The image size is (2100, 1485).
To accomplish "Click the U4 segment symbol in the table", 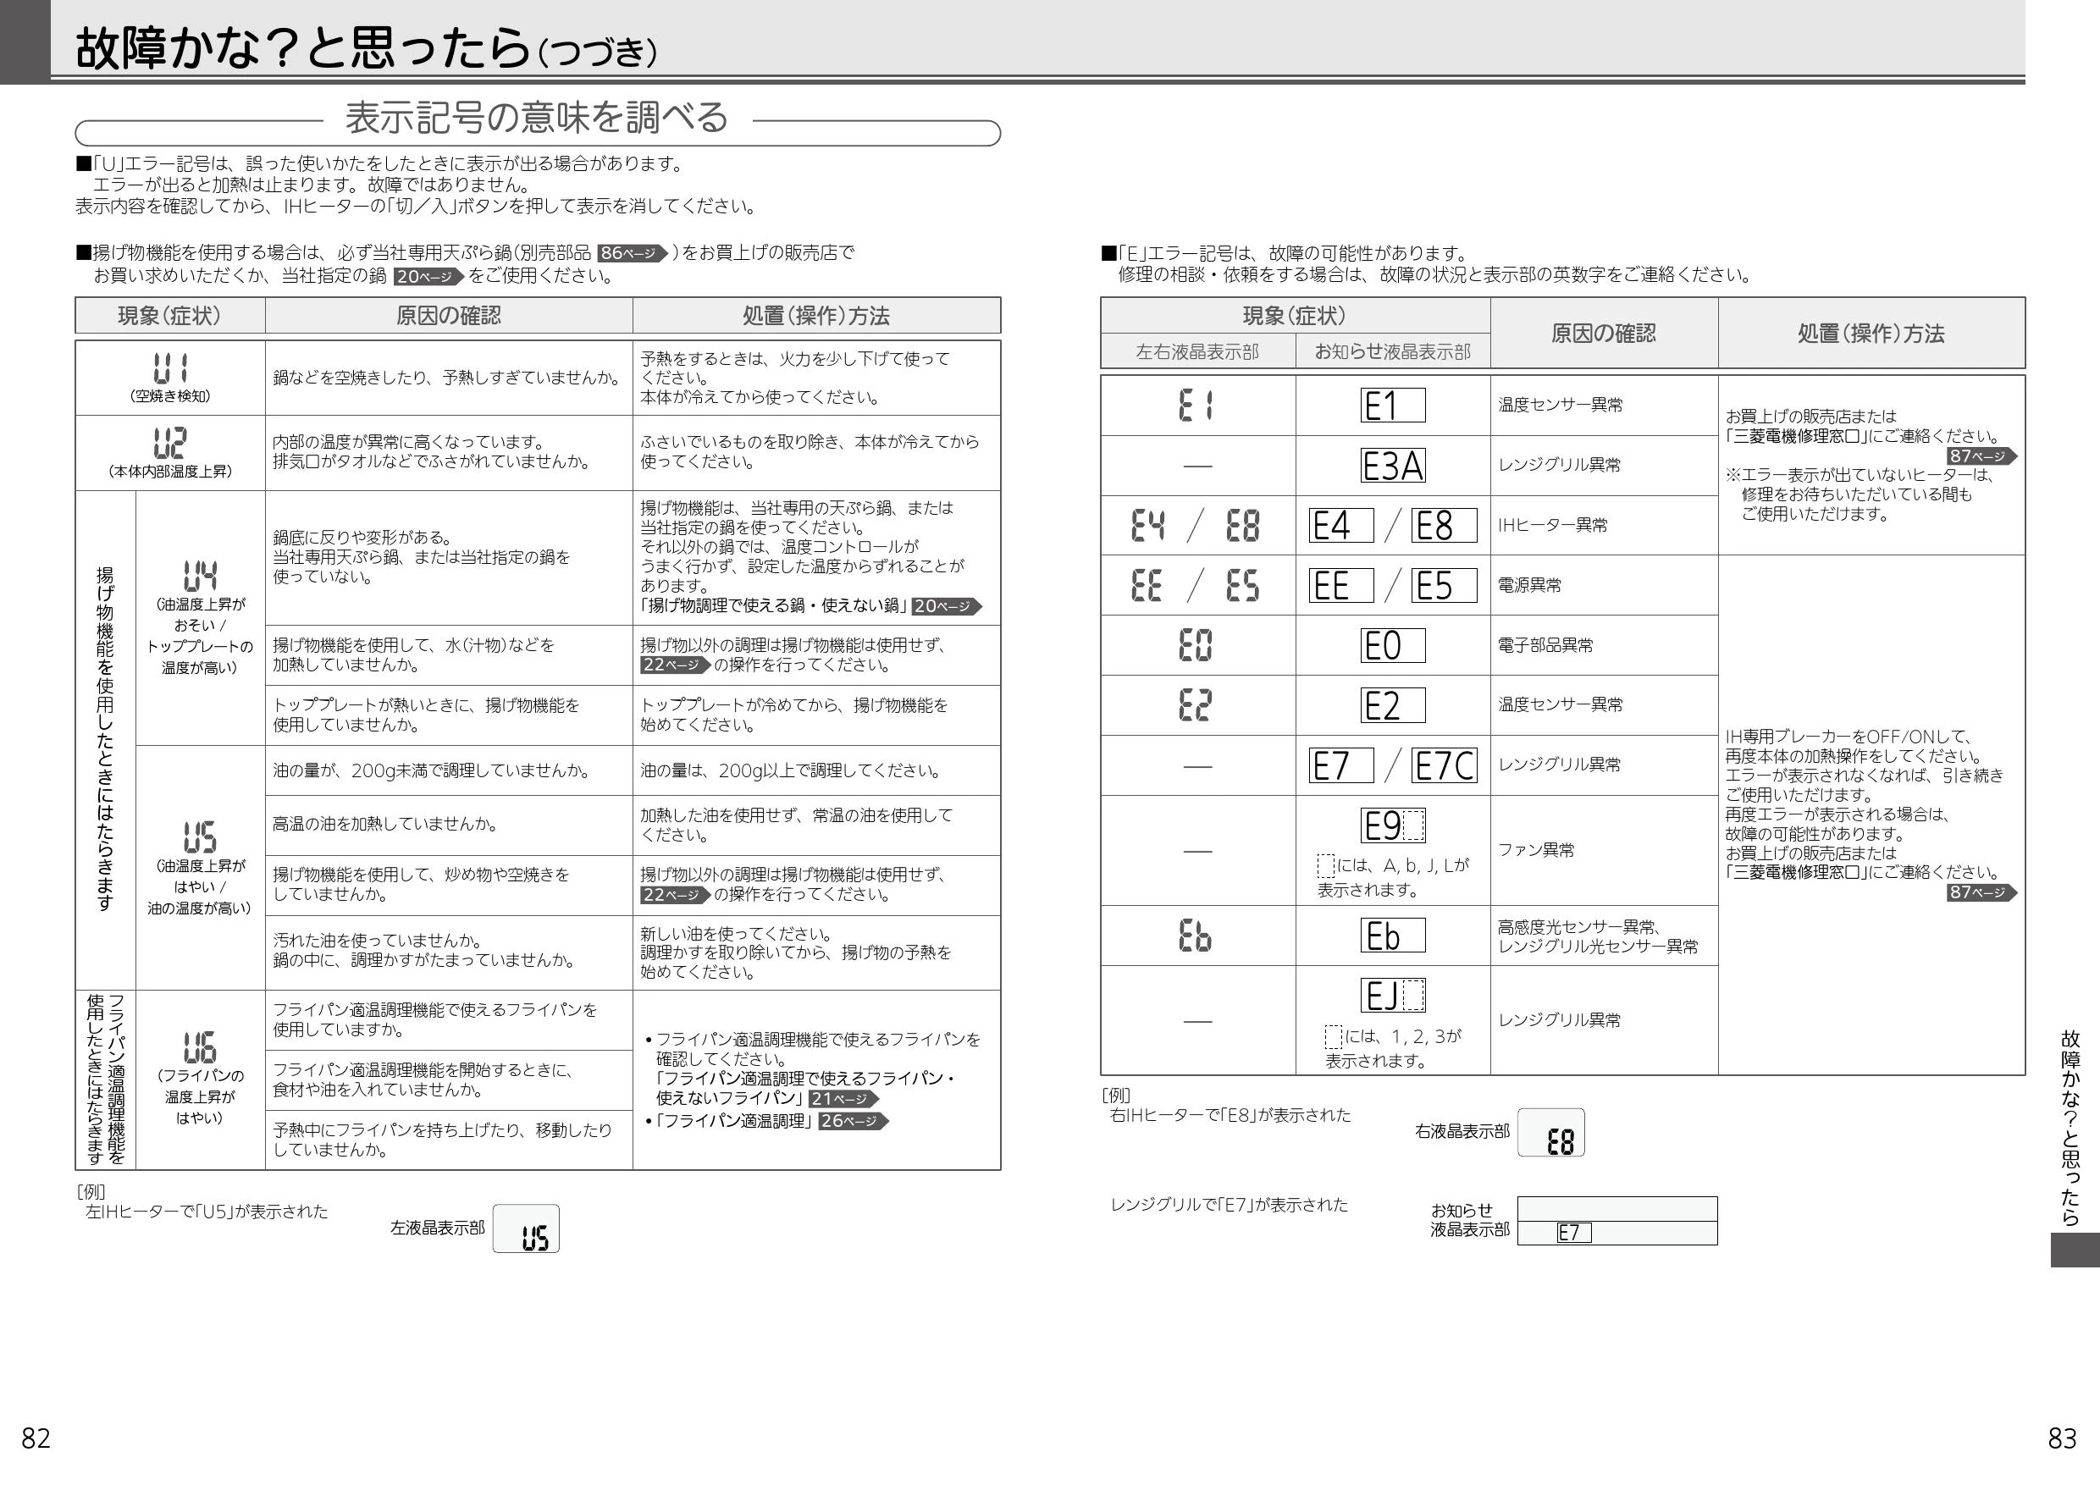I will click(201, 577).
